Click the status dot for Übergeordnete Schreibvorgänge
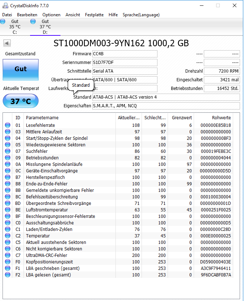This screenshot has height=301, width=244. pyautogui.click(x=8, y=203)
